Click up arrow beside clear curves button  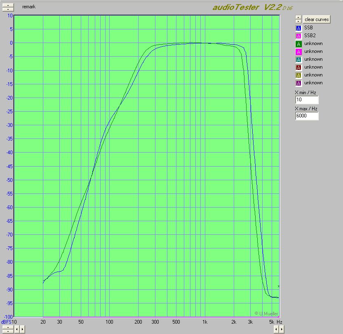click(298, 17)
